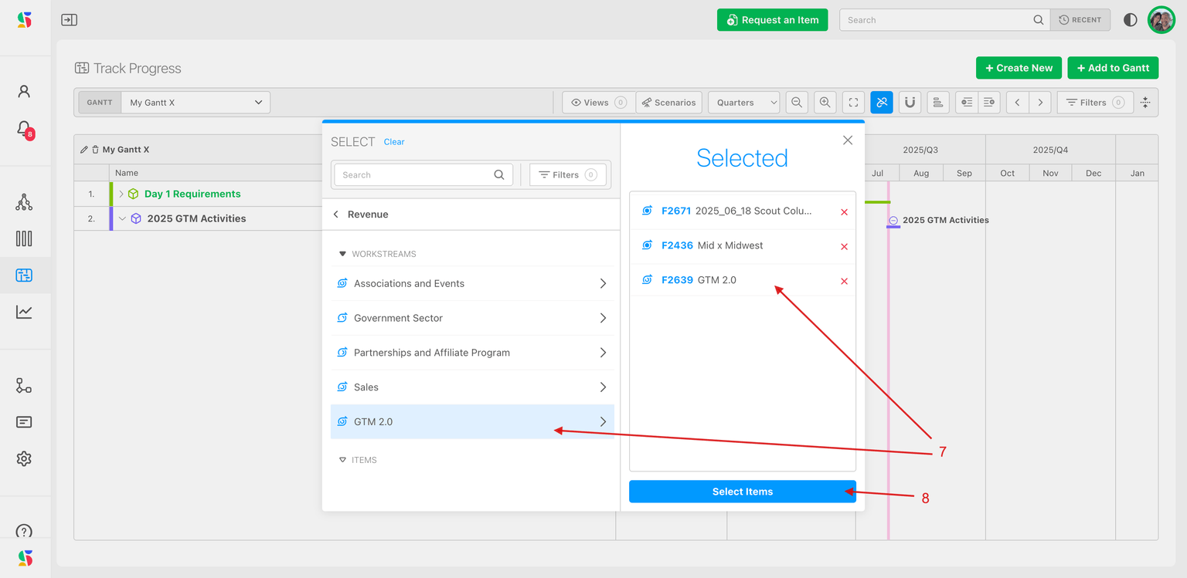1187x578 pixels.
Task: Zoom in the Gantt timeline
Action: tap(825, 103)
